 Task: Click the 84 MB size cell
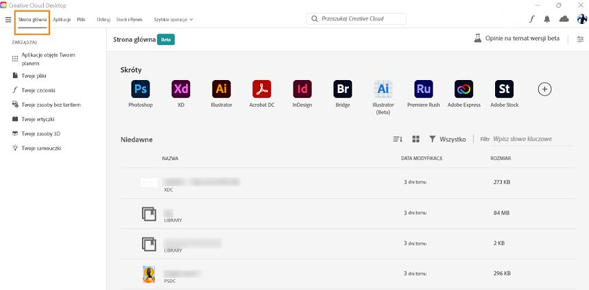pyautogui.click(x=501, y=213)
